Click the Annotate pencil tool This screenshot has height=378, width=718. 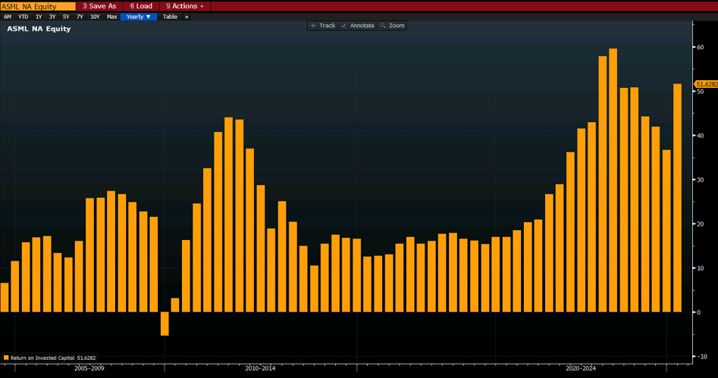pyautogui.click(x=358, y=26)
